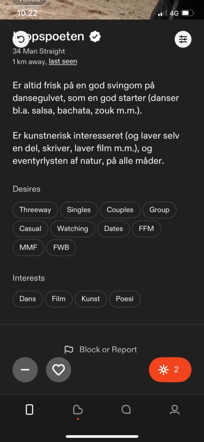The image size is (204, 442).
Task: Tap the Poesi interest chip
Action: click(x=125, y=299)
